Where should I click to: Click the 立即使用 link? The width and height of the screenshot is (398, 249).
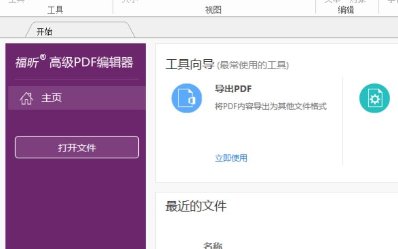[231, 158]
